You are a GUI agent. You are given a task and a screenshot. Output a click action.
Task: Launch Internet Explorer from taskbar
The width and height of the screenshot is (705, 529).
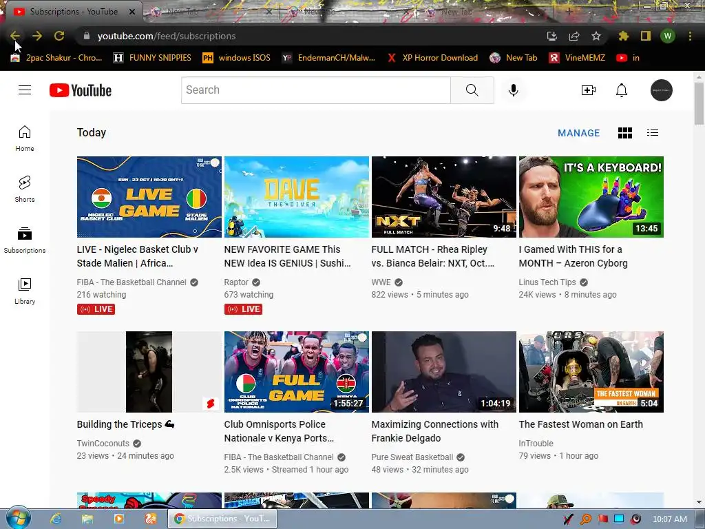coord(56,519)
